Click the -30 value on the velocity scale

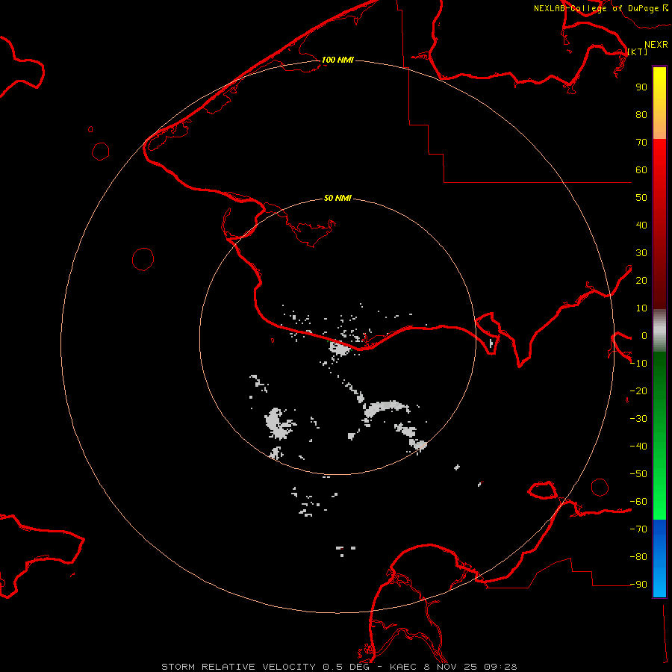[x=638, y=419]
